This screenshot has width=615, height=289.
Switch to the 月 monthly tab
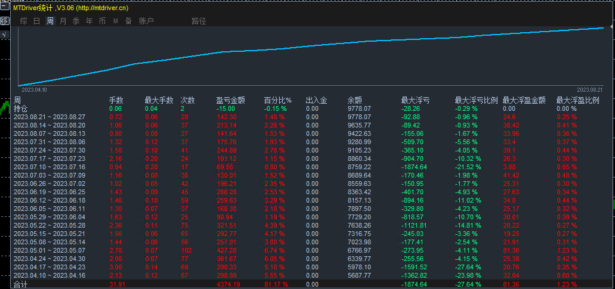click(x=63, y=21)
